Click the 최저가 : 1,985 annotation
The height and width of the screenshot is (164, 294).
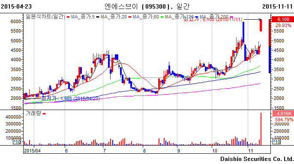[x=70, y=98]
